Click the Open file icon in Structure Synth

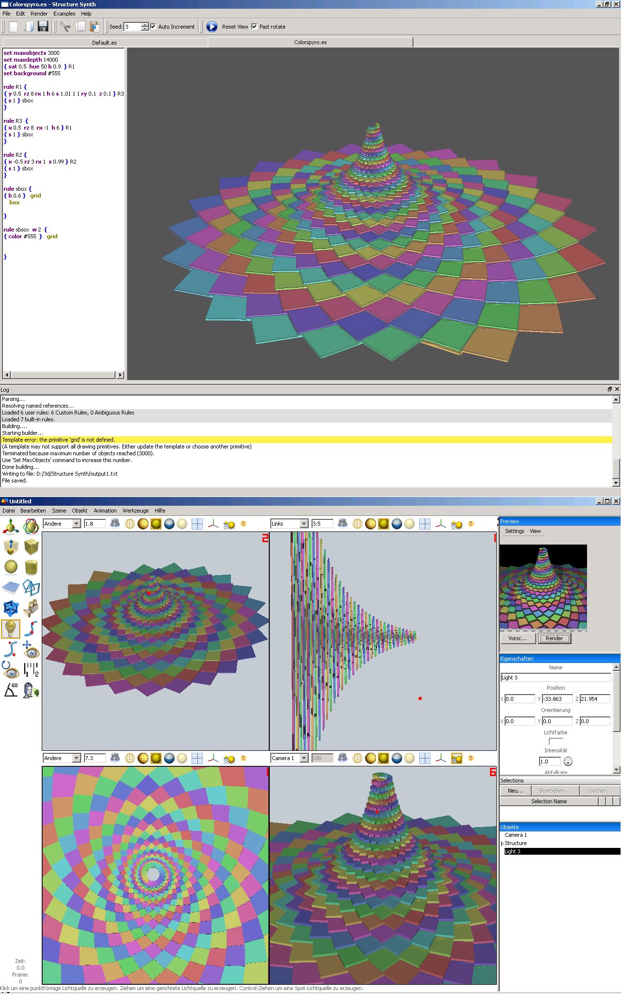[x=29, y=27]
